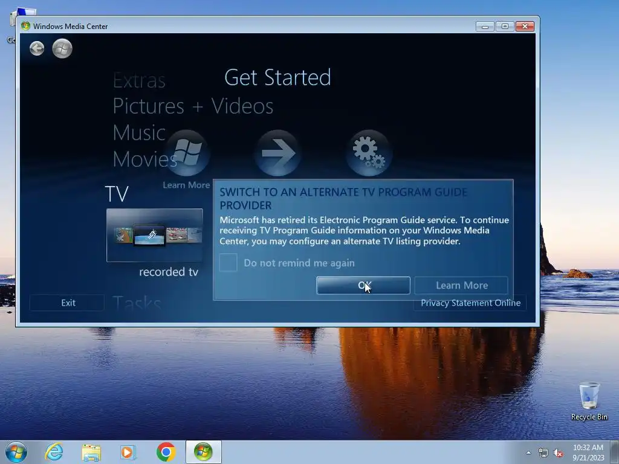Click the Windows Media Center taskbar button
Viewport: 619px width, 464px height.
(203, 452)
